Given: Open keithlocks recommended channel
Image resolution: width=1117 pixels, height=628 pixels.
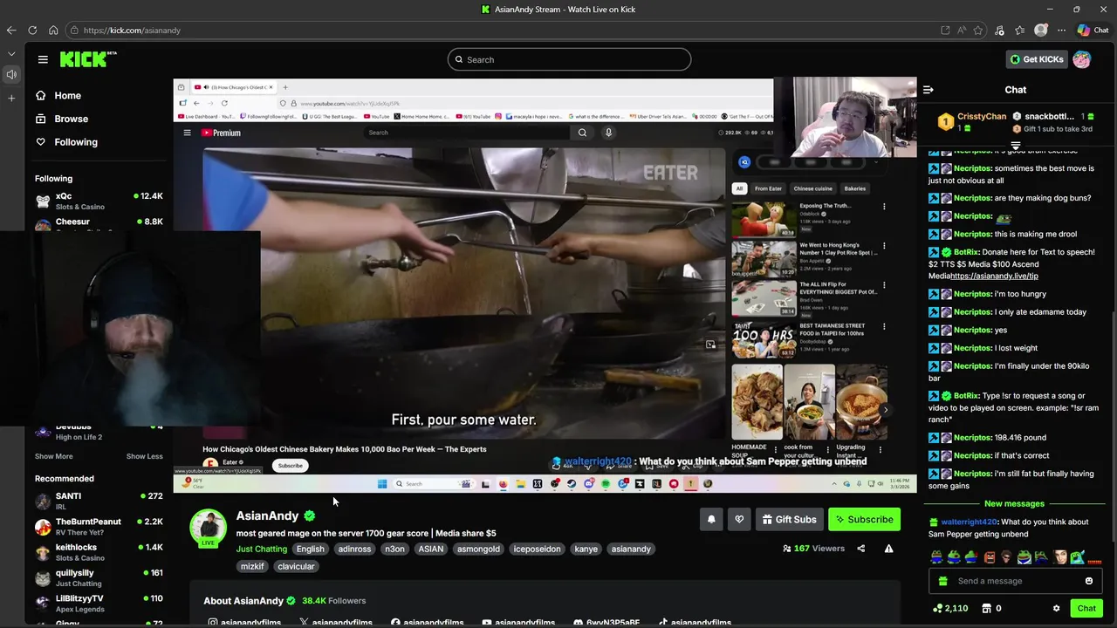Looking at the screenshot, I should [x=99, y=552].
